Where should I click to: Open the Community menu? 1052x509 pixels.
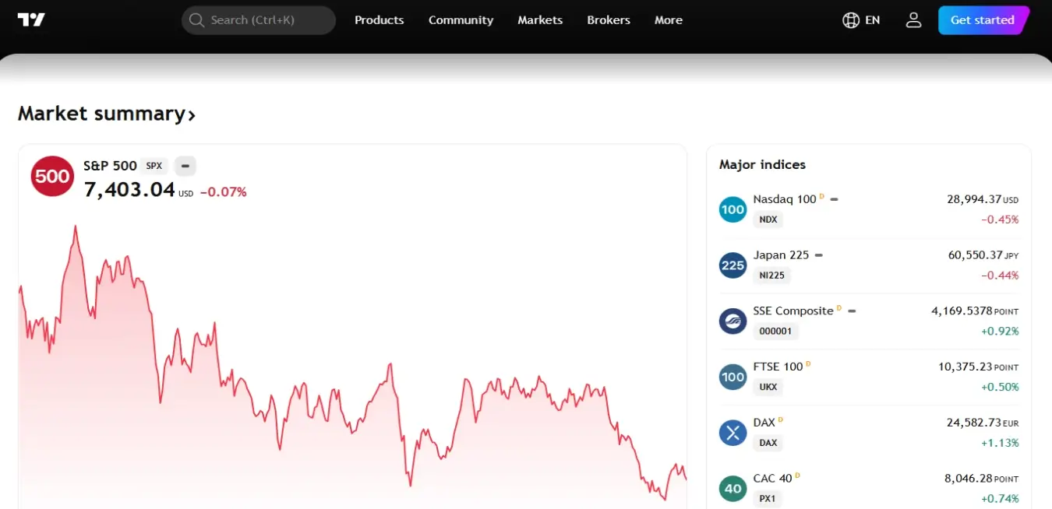(461, 20)
